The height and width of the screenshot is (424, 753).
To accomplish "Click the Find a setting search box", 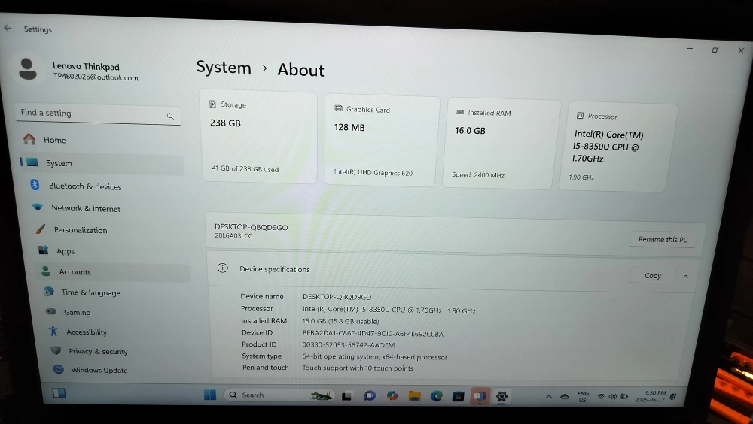I will click(92, 114).
